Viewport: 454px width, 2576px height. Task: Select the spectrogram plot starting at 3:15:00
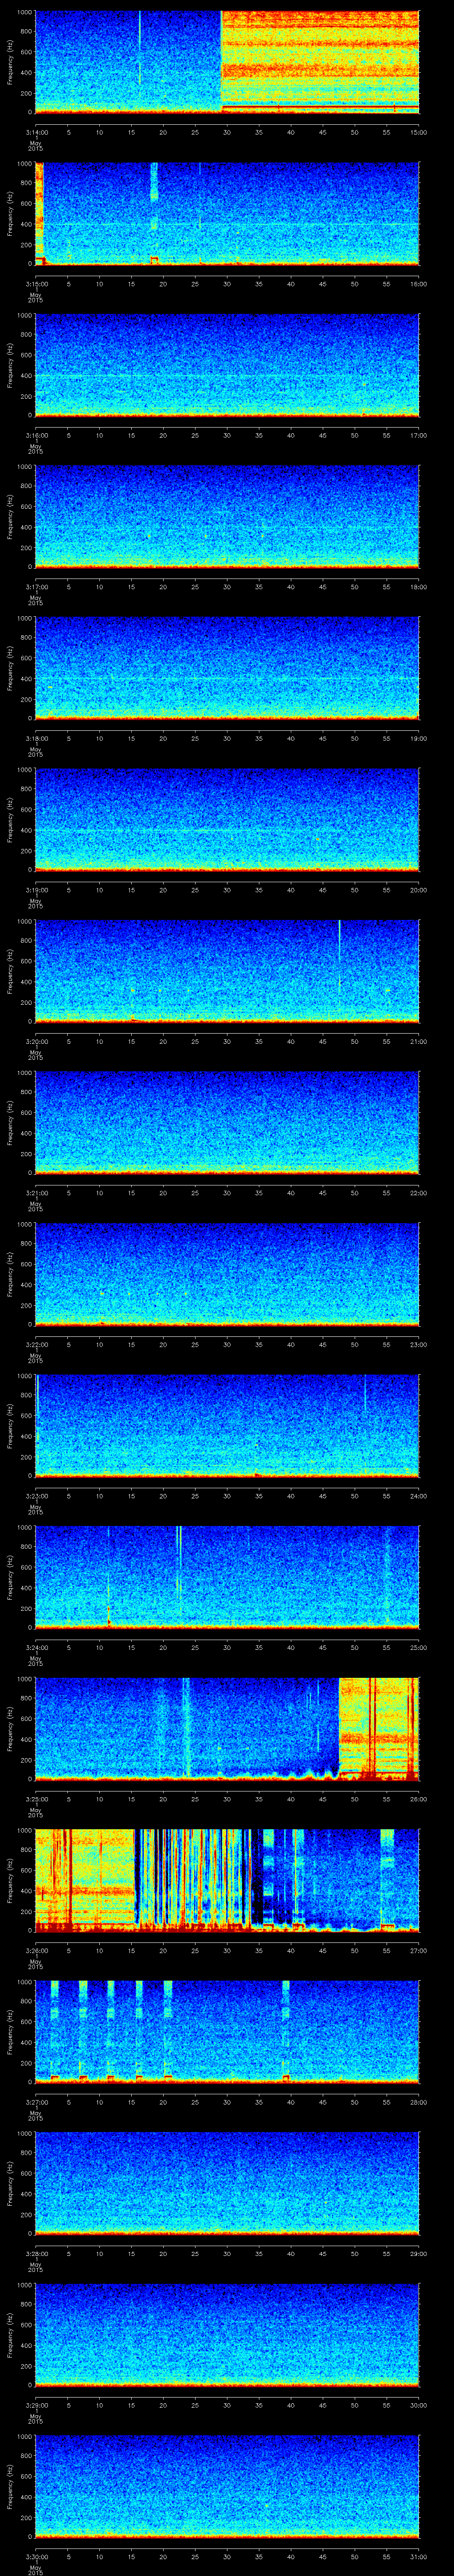(227, 214)
